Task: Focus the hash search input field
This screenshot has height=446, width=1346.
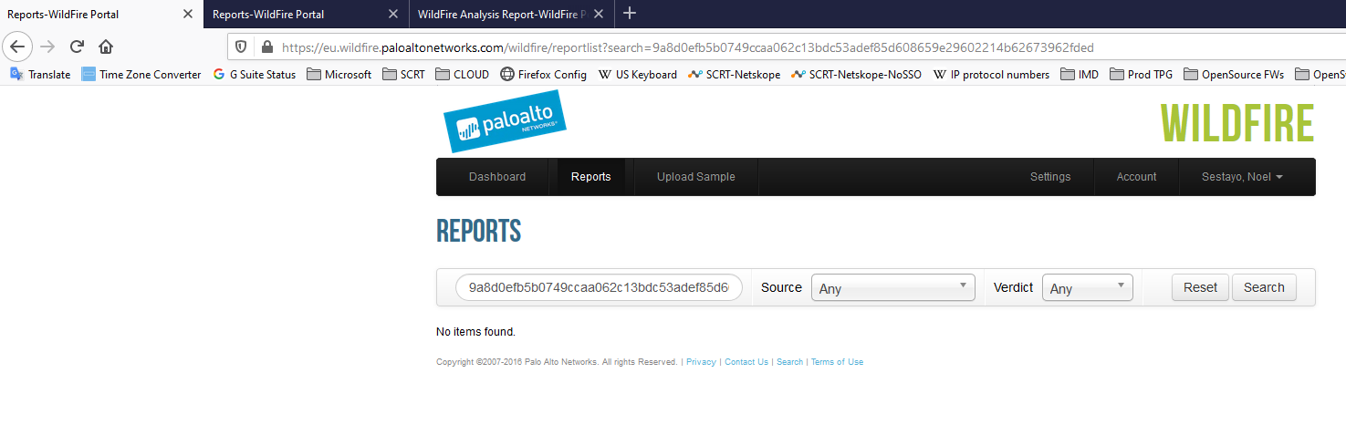Action: click(x=599, y=287)
